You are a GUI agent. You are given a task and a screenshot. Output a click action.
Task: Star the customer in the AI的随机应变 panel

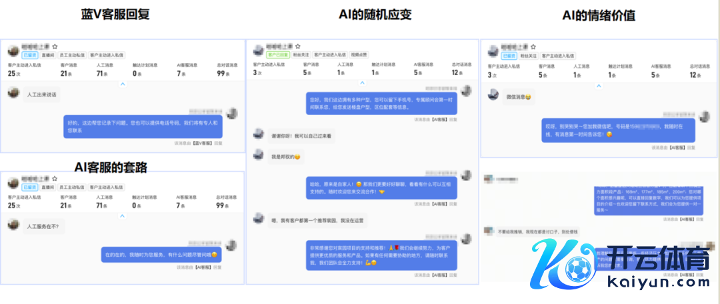coord(299,46)
